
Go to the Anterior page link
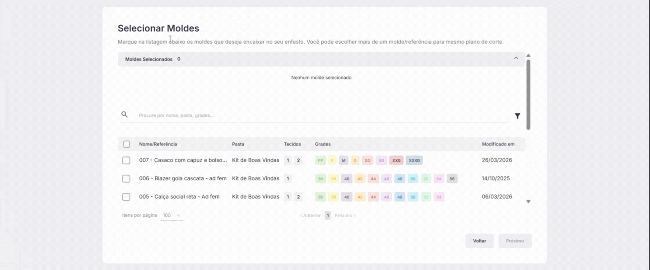310,215
